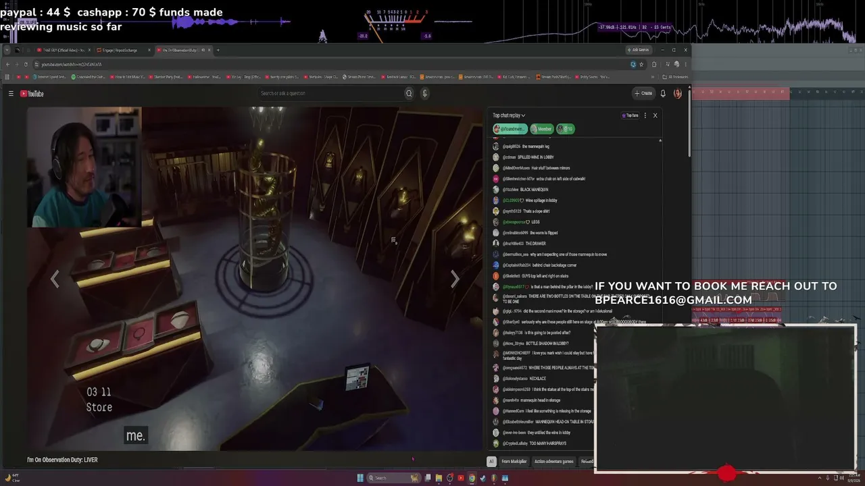Click the video title I'm On Observation Duty: LIVER
The width and height of the screenshot is (865, 486).
(x=62, y=460)
